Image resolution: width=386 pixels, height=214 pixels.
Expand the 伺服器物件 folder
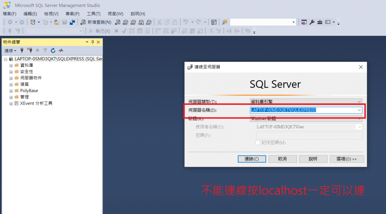pyautogui.click(x=11, y=79)
